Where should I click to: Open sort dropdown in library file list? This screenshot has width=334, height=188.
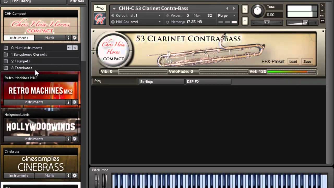(69, 48)
